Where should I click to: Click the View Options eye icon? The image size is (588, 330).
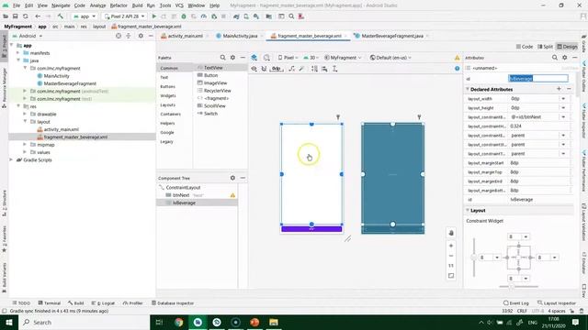[x=254, y=69]
